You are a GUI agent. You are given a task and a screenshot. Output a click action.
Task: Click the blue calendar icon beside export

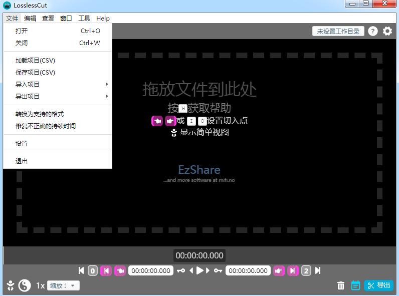pyautogui.click(x=355, y=285)
